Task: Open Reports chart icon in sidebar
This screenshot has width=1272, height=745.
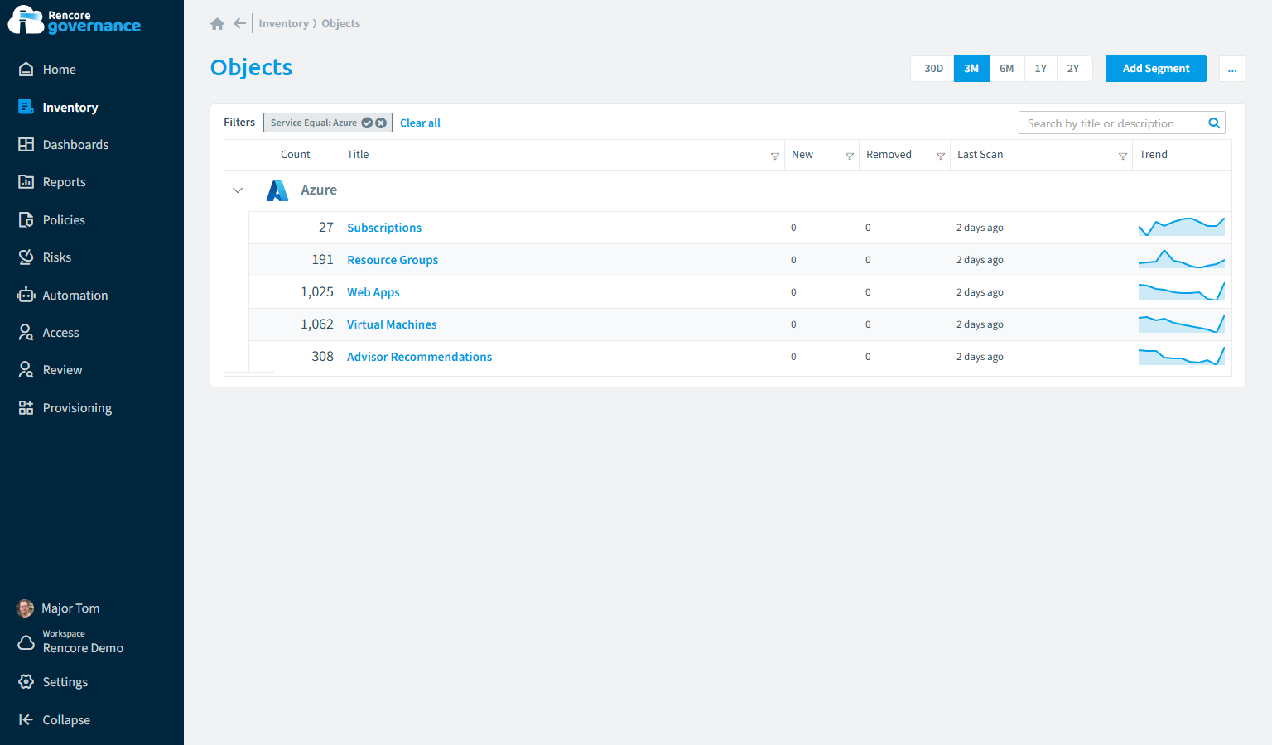Action: [26, 182]
